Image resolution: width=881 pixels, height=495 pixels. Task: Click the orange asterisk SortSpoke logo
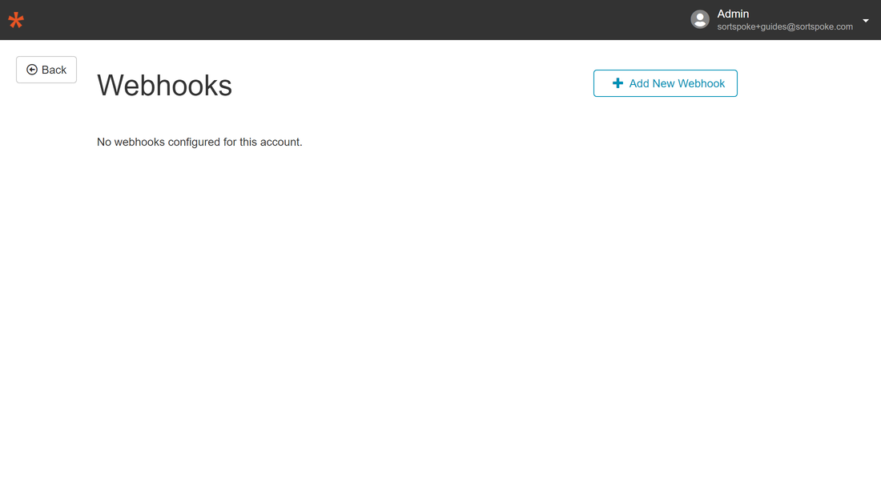(x=16, y=20)
